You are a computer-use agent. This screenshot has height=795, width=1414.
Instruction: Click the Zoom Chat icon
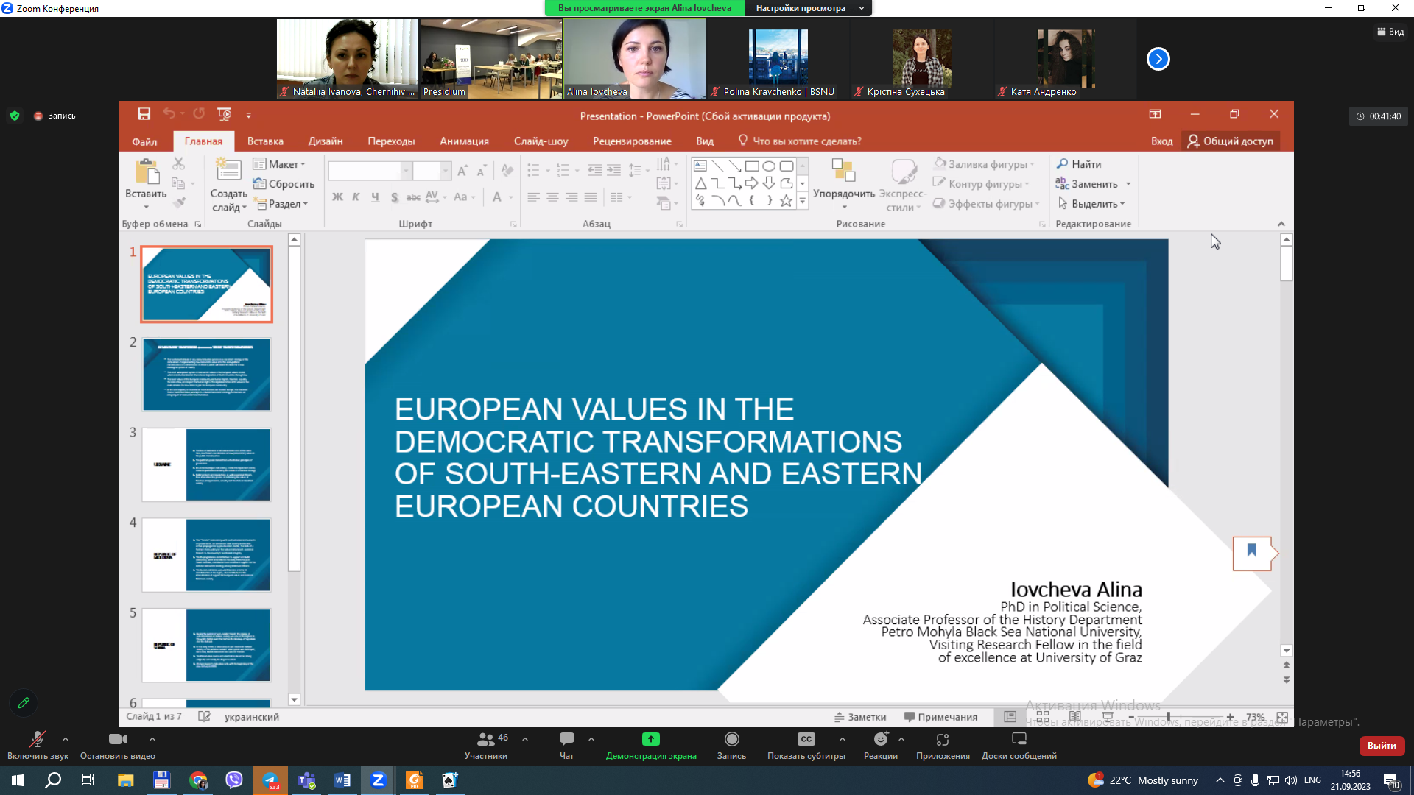pos(566,739)
